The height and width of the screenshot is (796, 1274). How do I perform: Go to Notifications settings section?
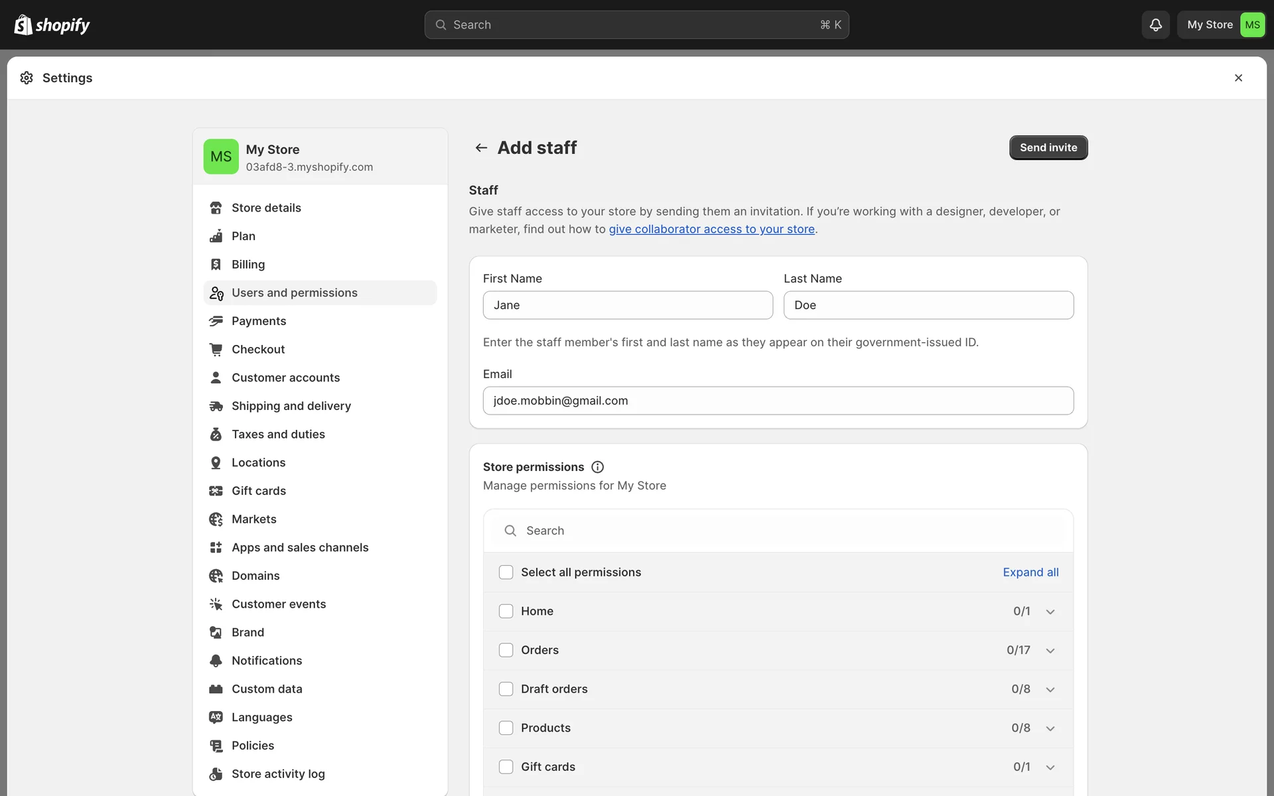(x=267, y=661)
